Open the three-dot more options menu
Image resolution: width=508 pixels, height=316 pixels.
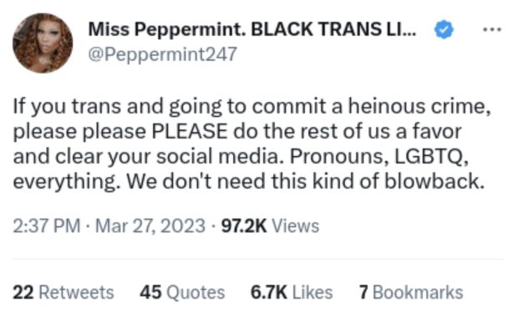click(492, 30)
